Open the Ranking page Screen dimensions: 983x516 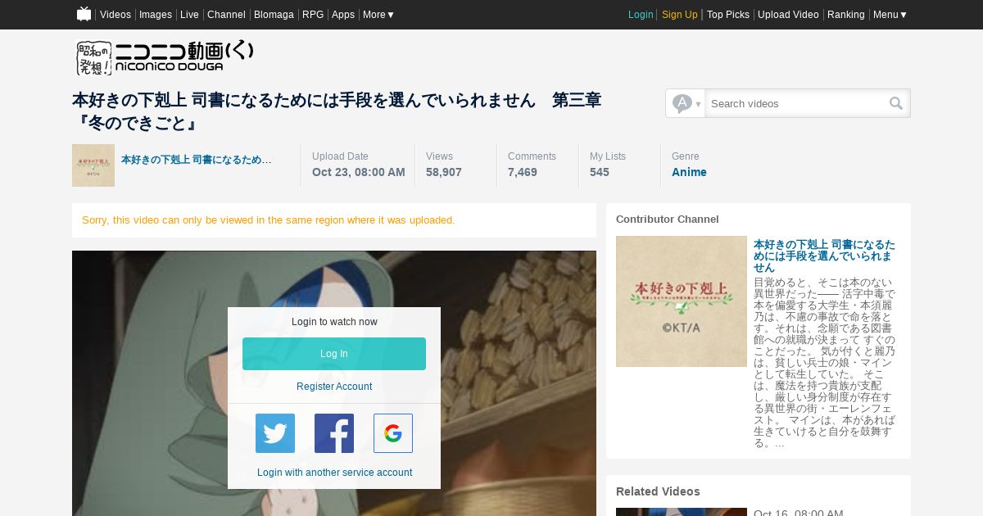pos(846,15)
